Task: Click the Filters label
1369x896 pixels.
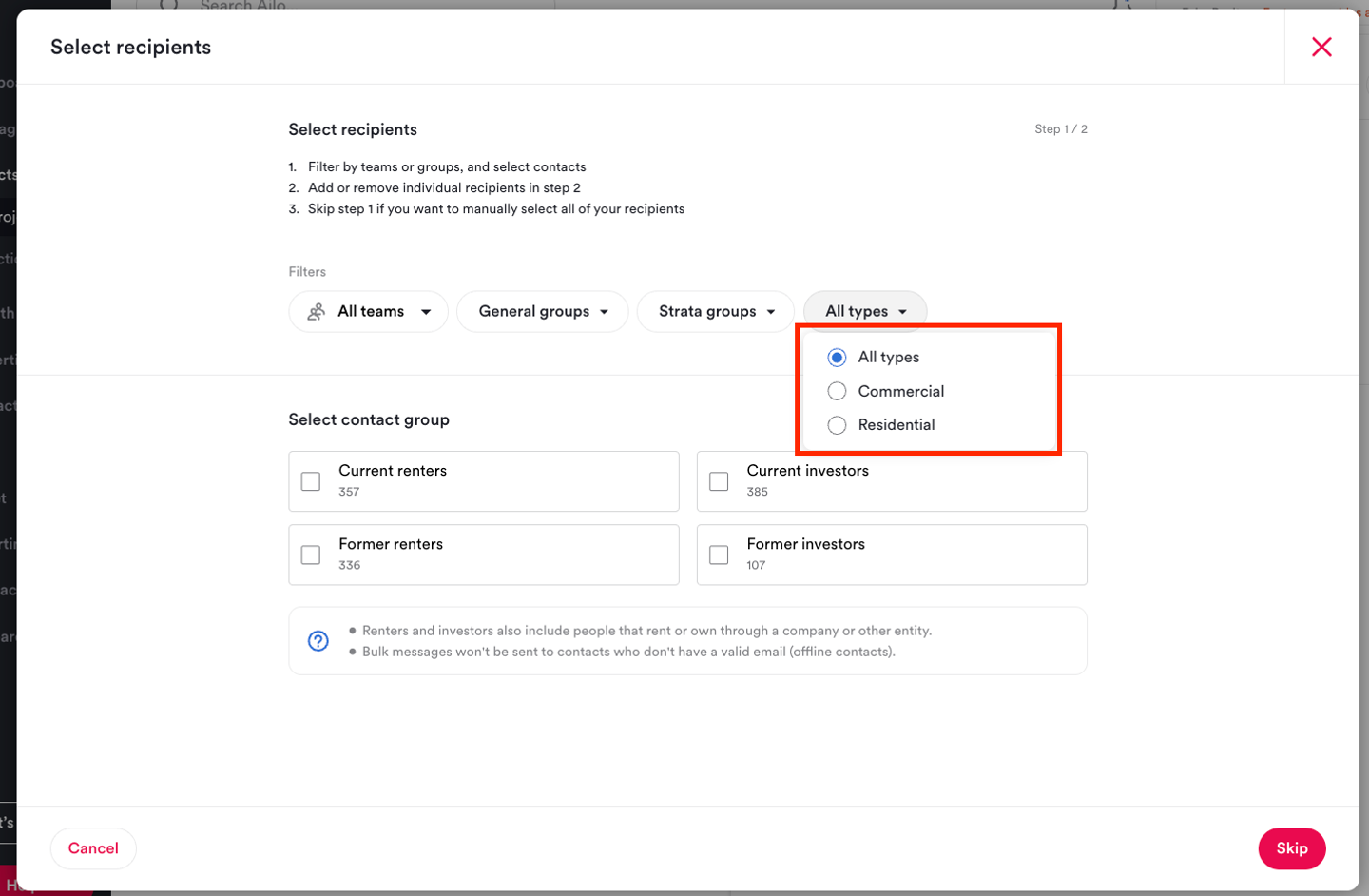Action: pyautogui.click(x=307, y=272)
